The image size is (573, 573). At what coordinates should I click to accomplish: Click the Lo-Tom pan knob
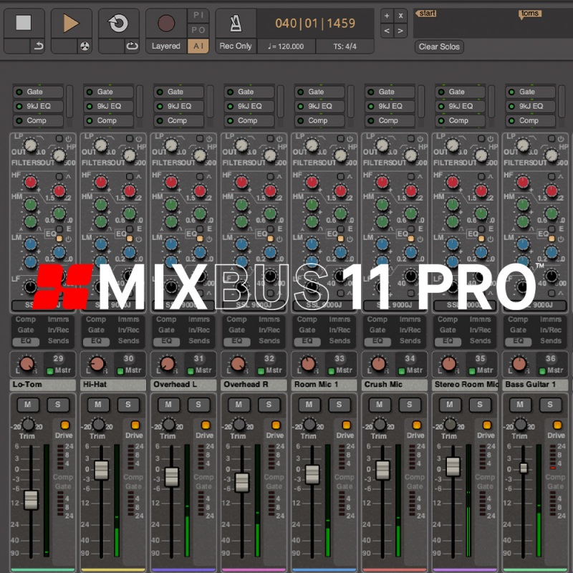[x=27, y=364]
